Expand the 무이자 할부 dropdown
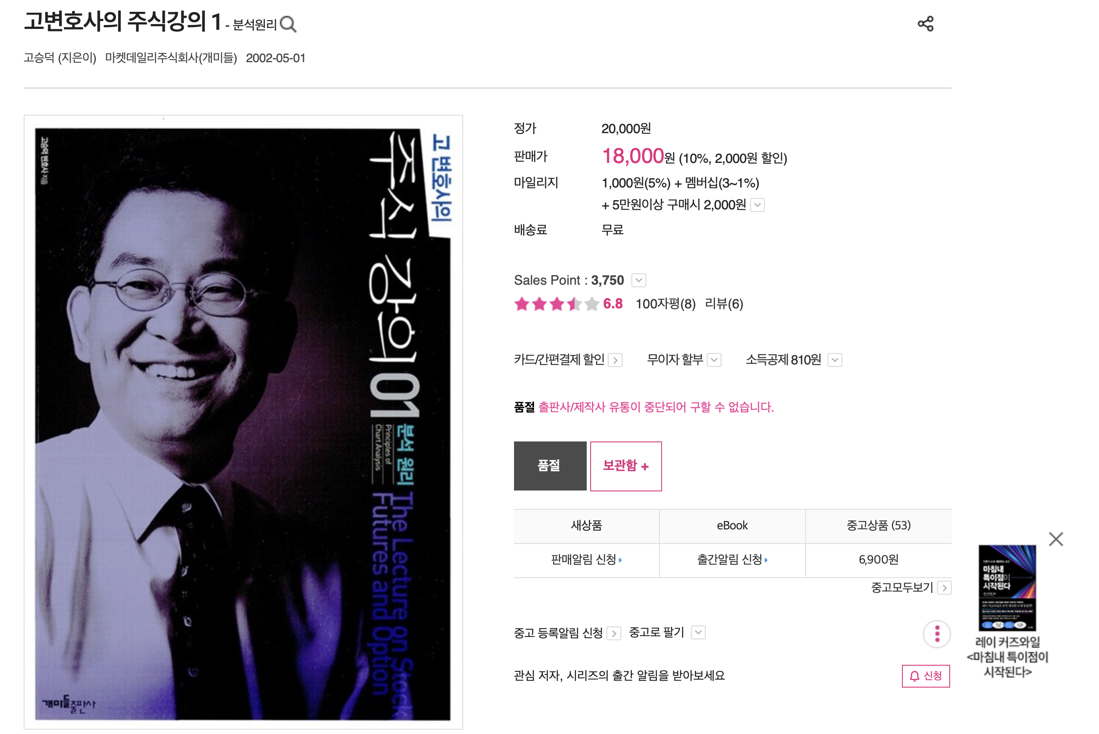Screen dimensions: 1099x734 click(714, 360)
